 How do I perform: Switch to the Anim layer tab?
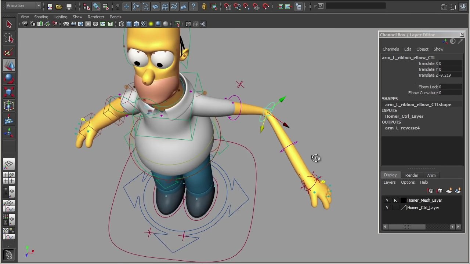[x=431, y=175]
